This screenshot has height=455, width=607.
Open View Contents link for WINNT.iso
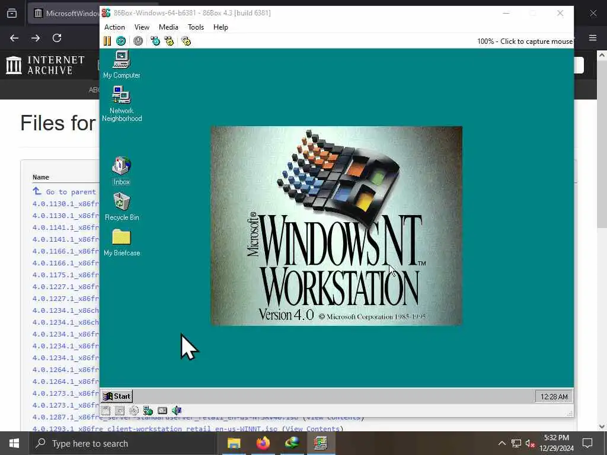coord(312,429)
